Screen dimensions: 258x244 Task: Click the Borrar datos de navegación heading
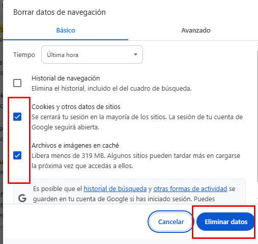(x=60, y=12)
